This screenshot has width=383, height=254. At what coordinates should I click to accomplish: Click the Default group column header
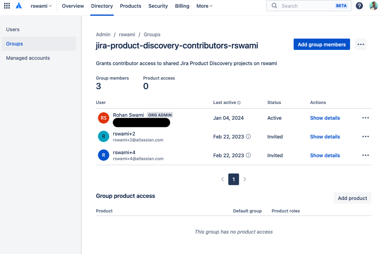(x=247, y=211)
